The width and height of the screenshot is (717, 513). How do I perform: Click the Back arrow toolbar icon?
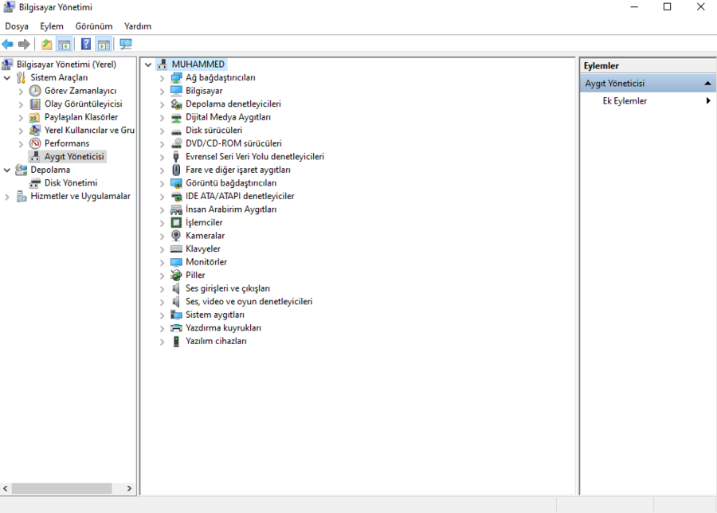(8, 45)
